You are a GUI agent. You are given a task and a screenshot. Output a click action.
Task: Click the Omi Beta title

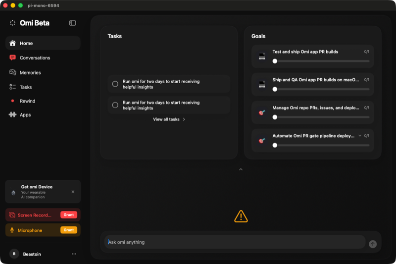[35, 23]
